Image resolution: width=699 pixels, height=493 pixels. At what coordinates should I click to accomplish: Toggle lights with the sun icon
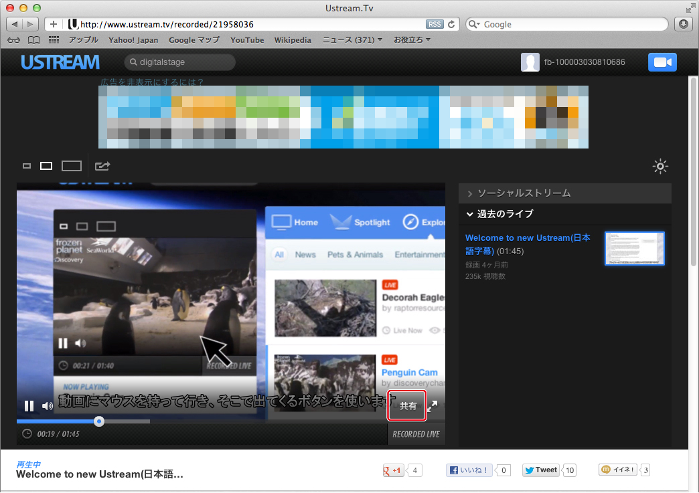pyautogui.click(x=660, y=167)
